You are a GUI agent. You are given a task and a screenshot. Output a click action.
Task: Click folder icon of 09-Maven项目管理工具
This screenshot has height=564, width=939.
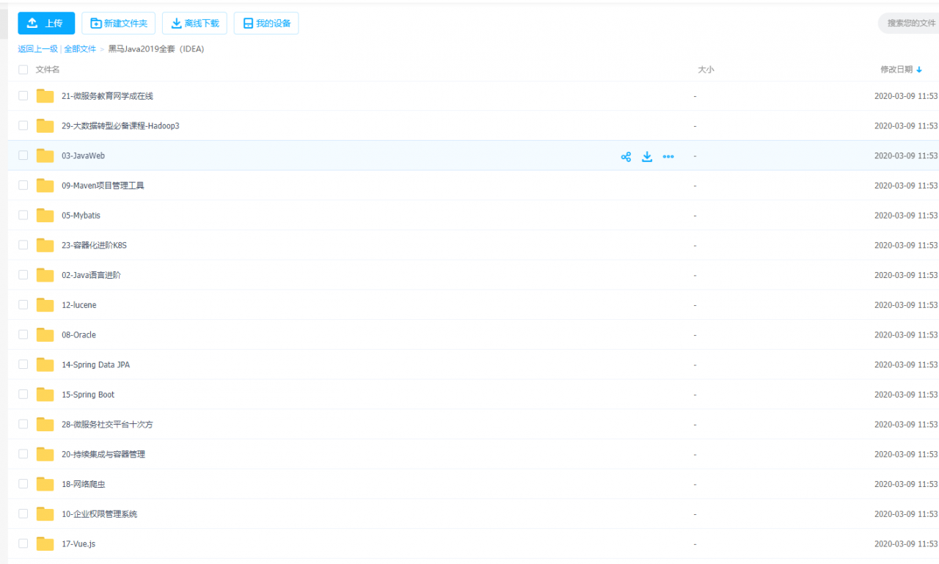45,186
